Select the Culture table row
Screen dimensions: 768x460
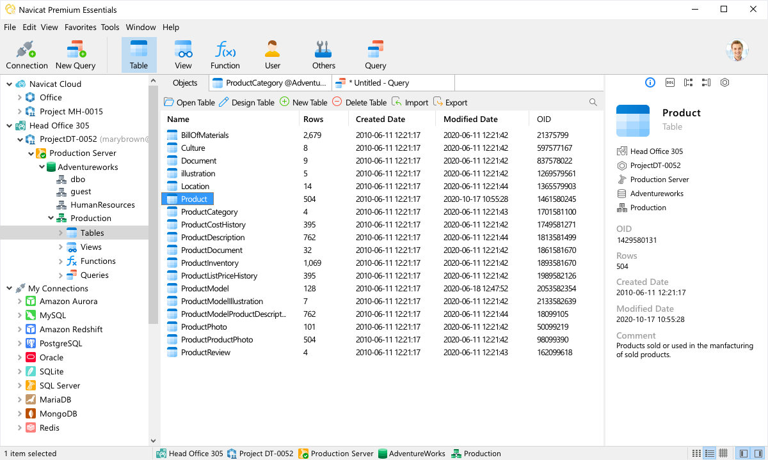(381, 148)
